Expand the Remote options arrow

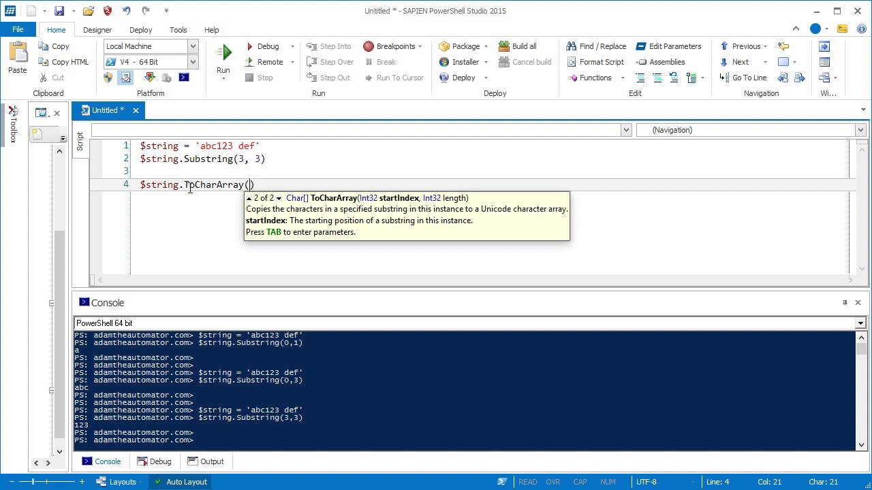[x=293, y=62]
